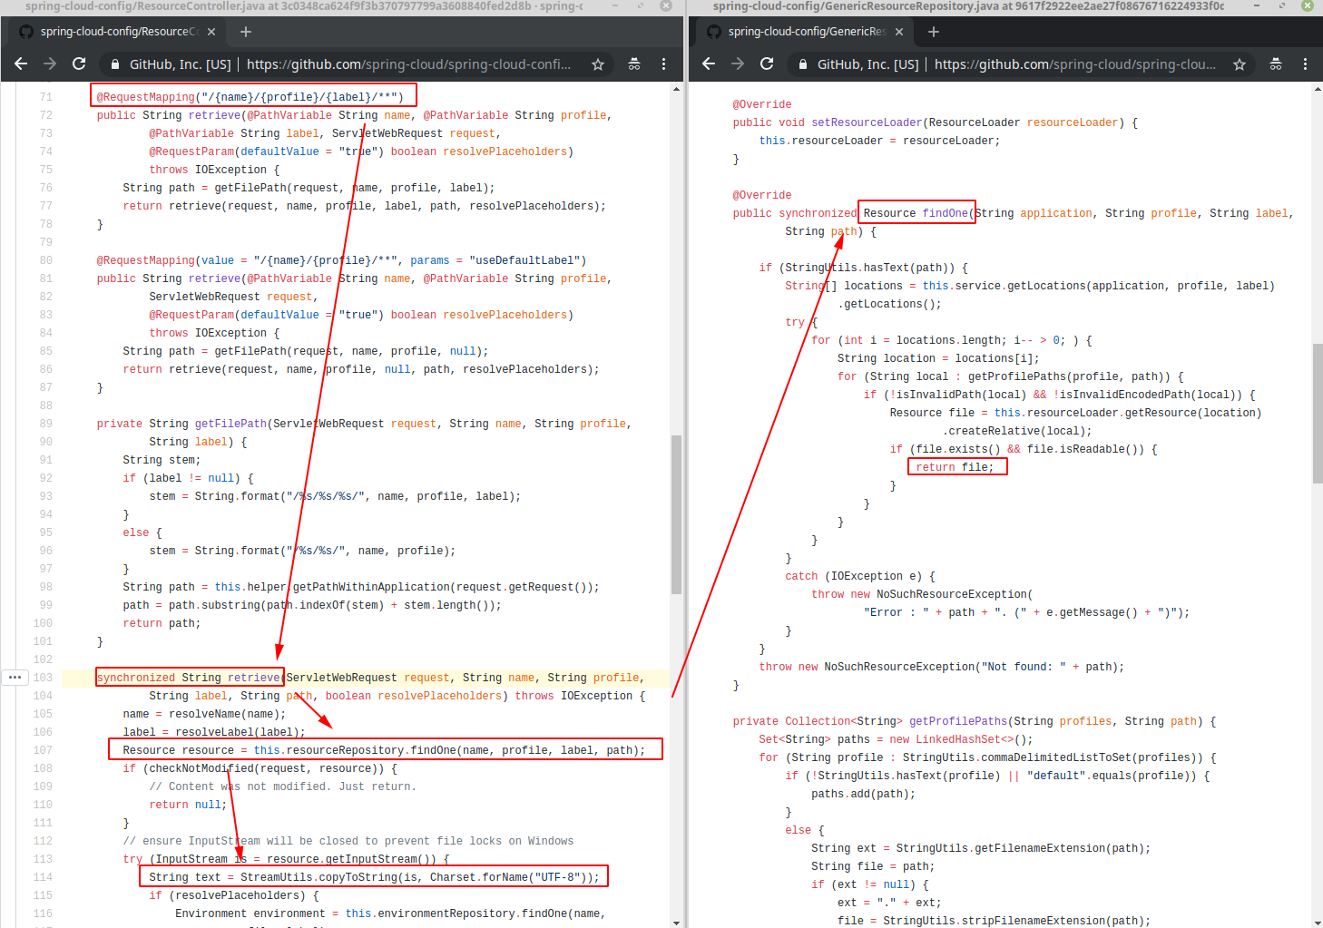
Task: Click line number 71 in the gutter
Action: point(46,97)
